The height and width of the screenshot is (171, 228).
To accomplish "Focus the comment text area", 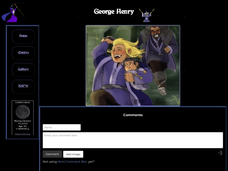I will click(133, 140).
